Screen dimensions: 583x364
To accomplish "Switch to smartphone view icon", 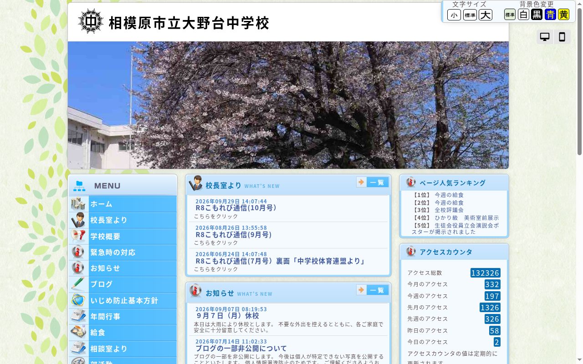I will (562, 37).
